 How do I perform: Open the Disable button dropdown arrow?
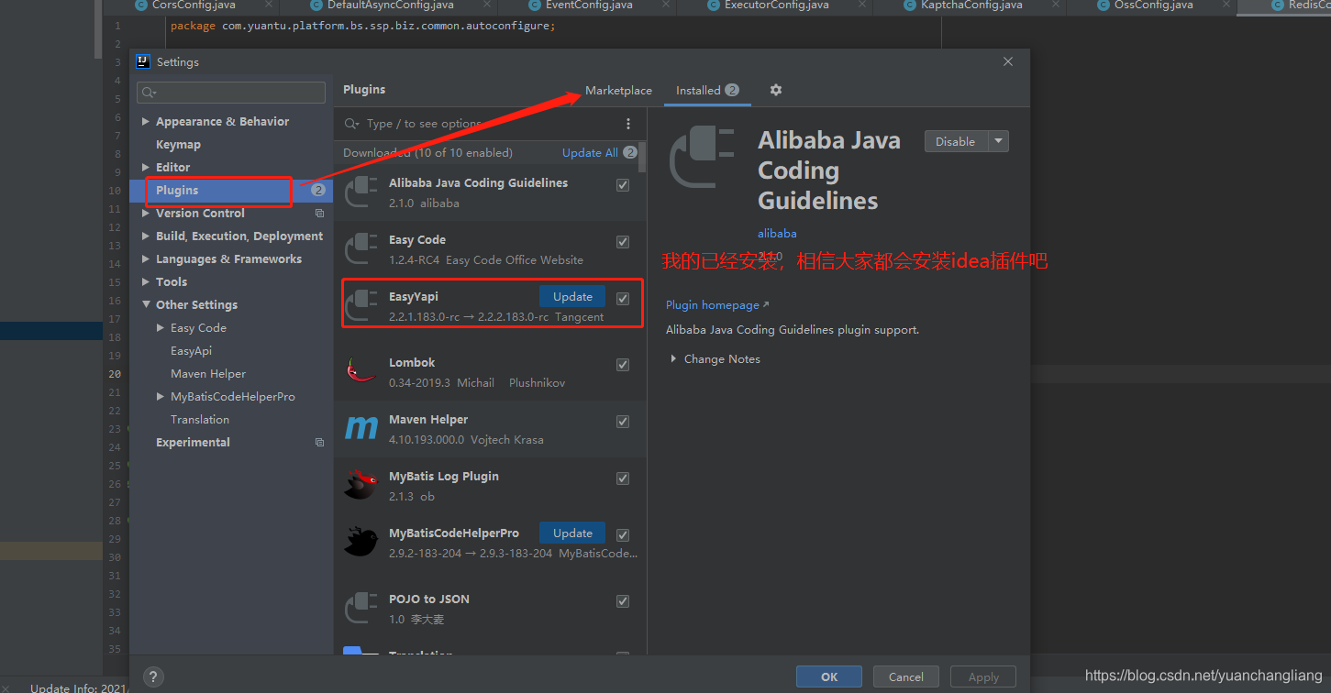(x=998, y=141)
